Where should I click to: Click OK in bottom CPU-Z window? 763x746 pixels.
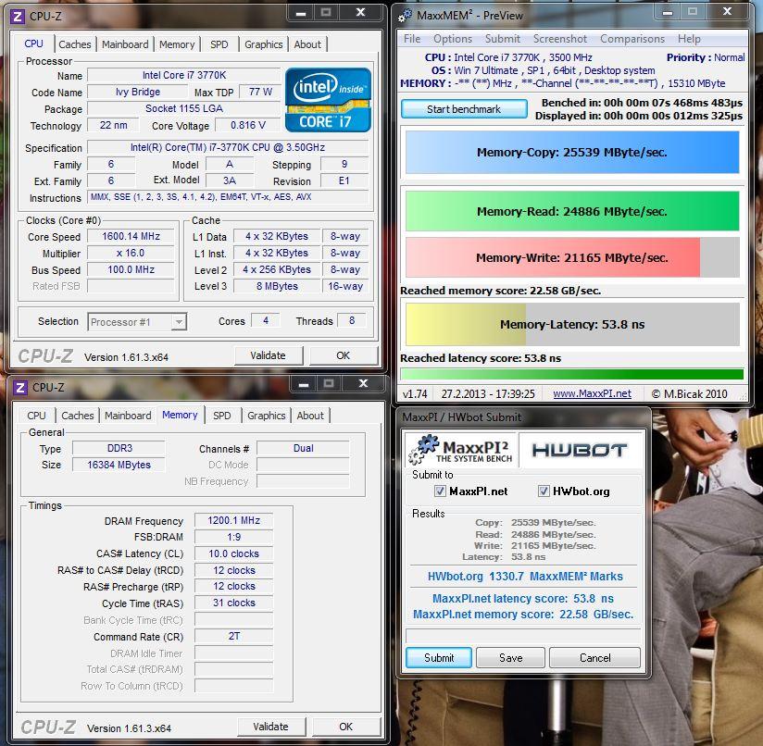click(x=346, y=727)
